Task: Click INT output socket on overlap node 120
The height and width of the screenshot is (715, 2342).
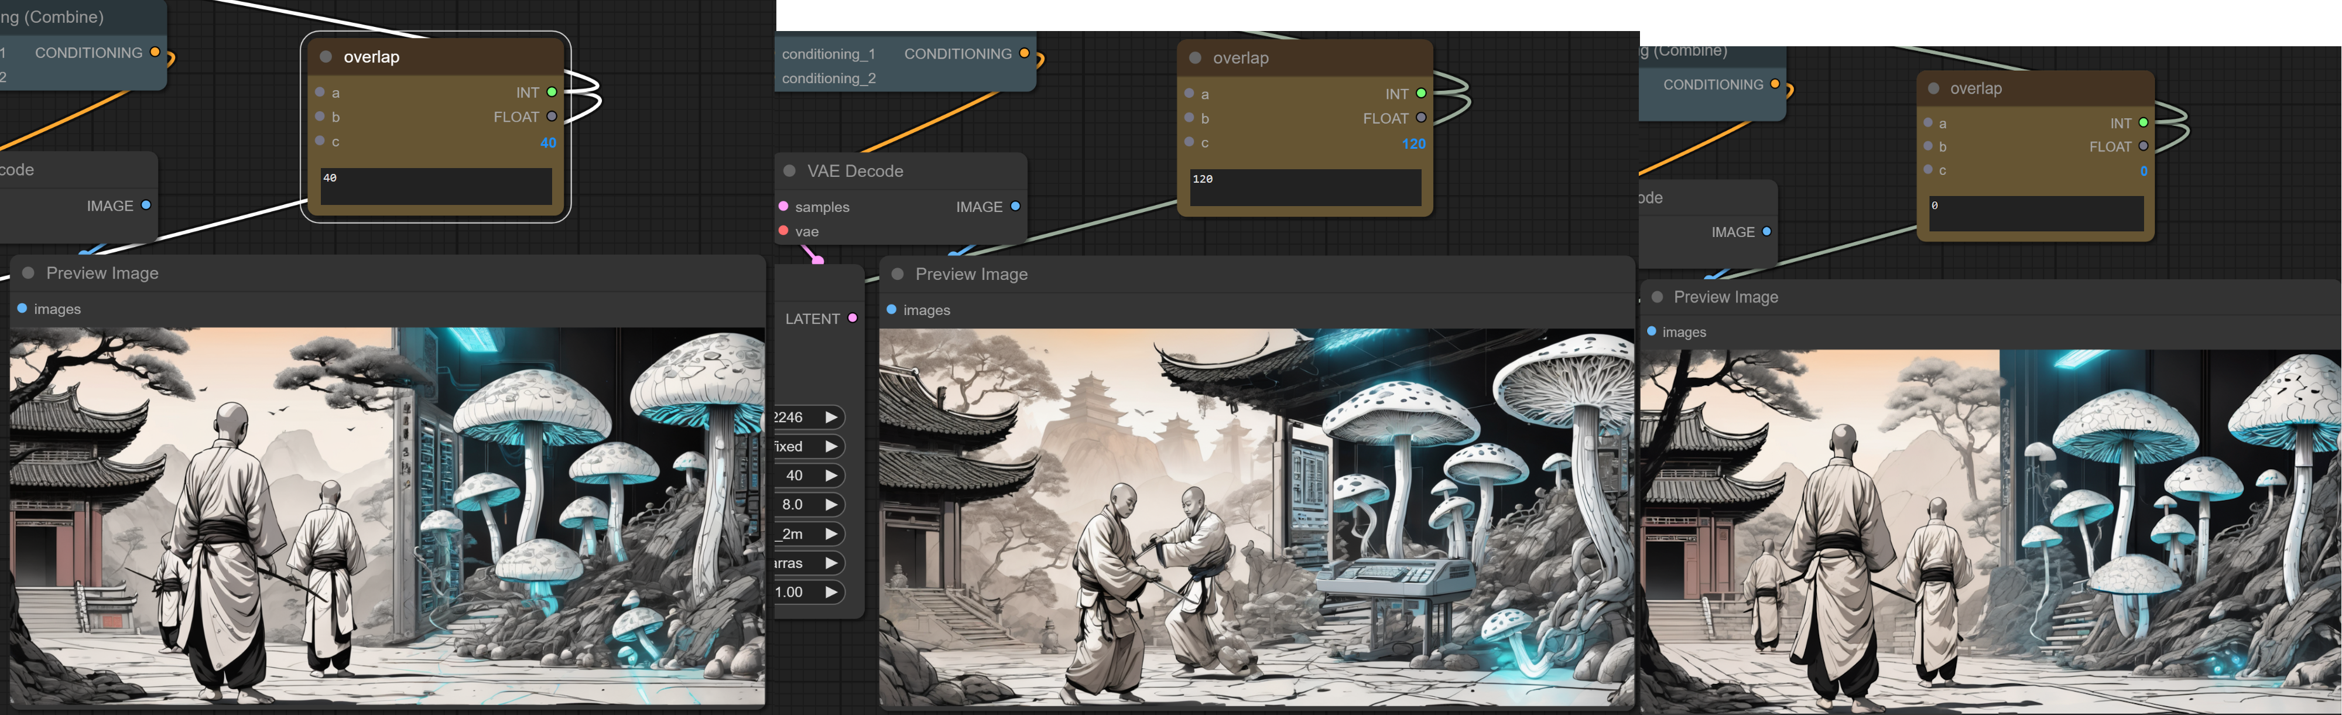Action: tap(1421, 94)
